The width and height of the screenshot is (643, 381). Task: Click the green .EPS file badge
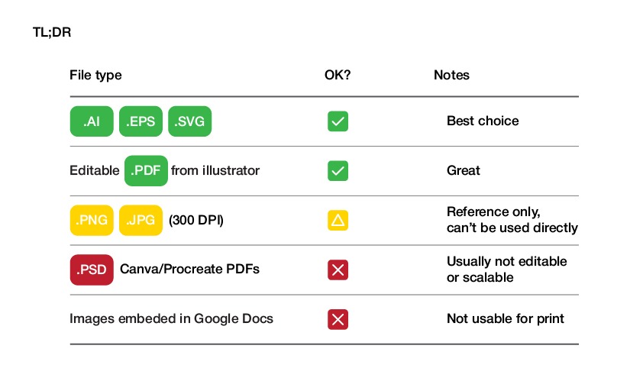tap(141, 121)
